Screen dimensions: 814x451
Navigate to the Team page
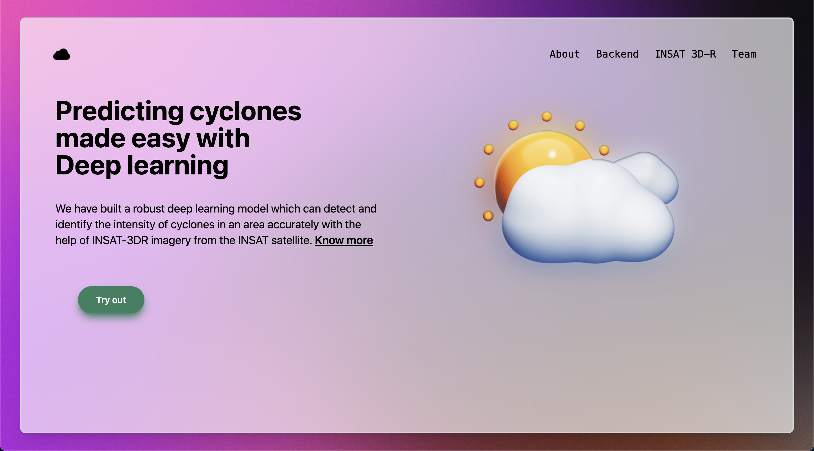744,54
